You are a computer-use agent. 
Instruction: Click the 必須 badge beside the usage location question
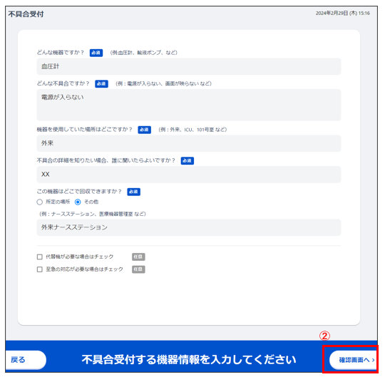pyautogui.click(x=144, y=130)
